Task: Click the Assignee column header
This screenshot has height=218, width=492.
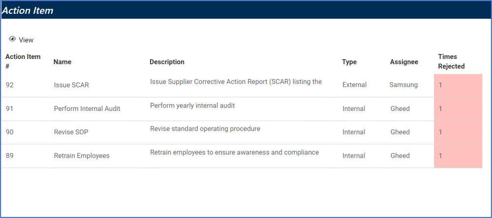Action: point(404,62)
